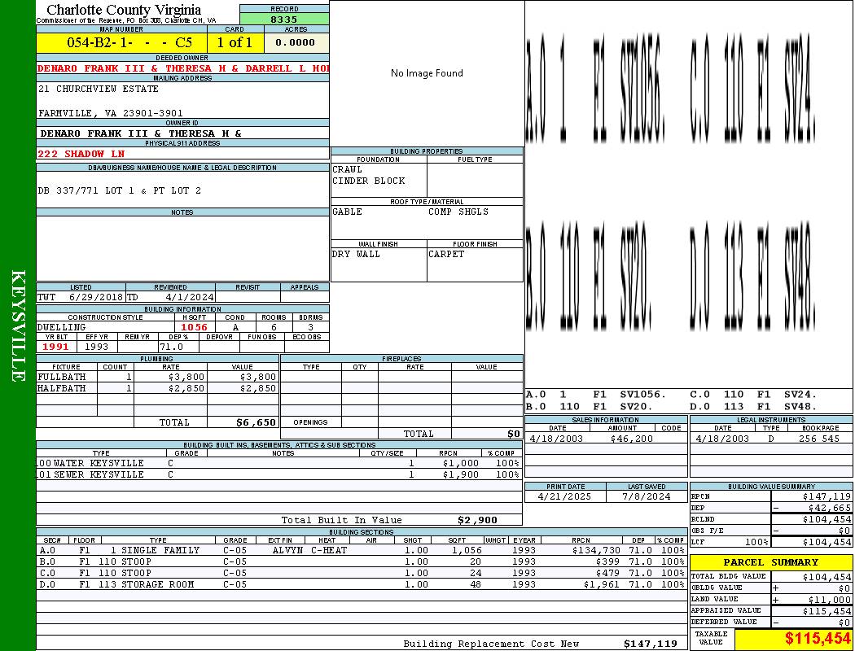Click Building Replacement Cost New $147,119
855x651 pixels.
(x=651, y=644)
